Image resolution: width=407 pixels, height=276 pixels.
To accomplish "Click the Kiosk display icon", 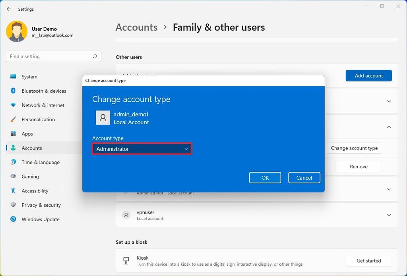I will (126, 260).
